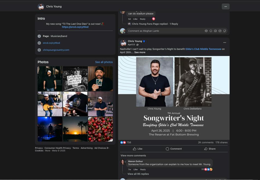260x180 pixels.
Task: Comment on the Songwriter's Night post
Action: point(174,149)
